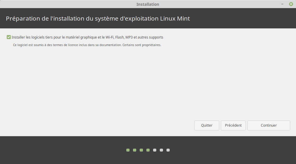Proceed by clicking Continuer
Image resolution: width=296 pixels, height=164 pixels.
click(x=269, y=125)
